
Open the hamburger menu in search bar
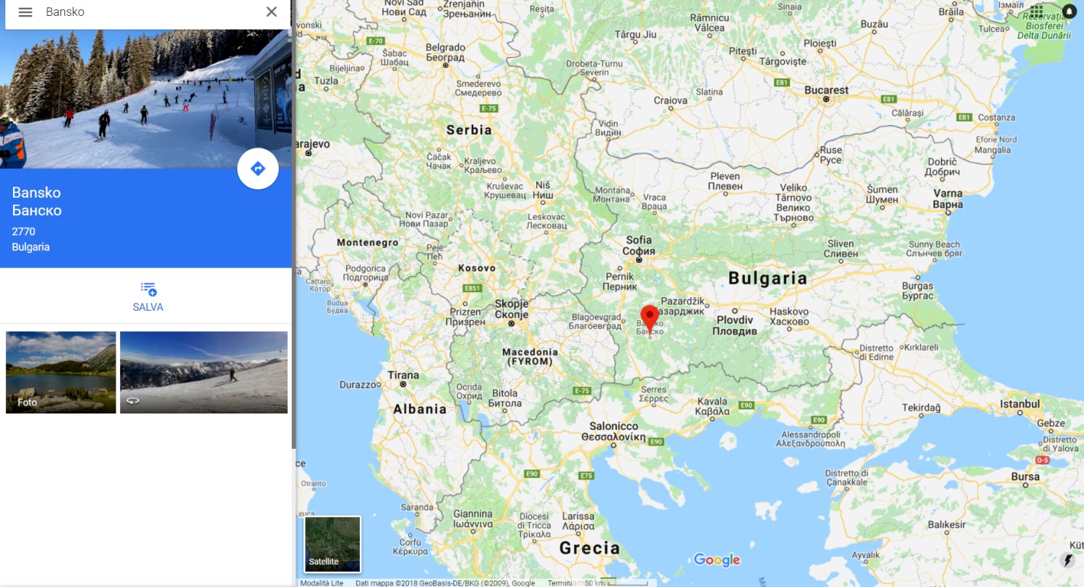tap(25, 12)
